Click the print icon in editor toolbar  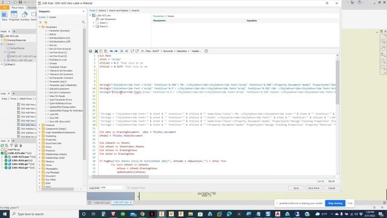click(91, 51)
